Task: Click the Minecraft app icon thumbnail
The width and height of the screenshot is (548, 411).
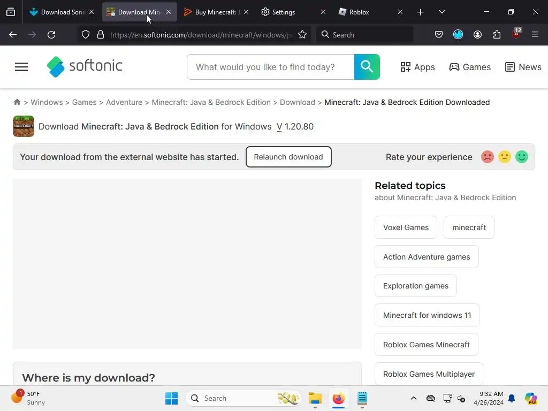Action: point(24,126)
